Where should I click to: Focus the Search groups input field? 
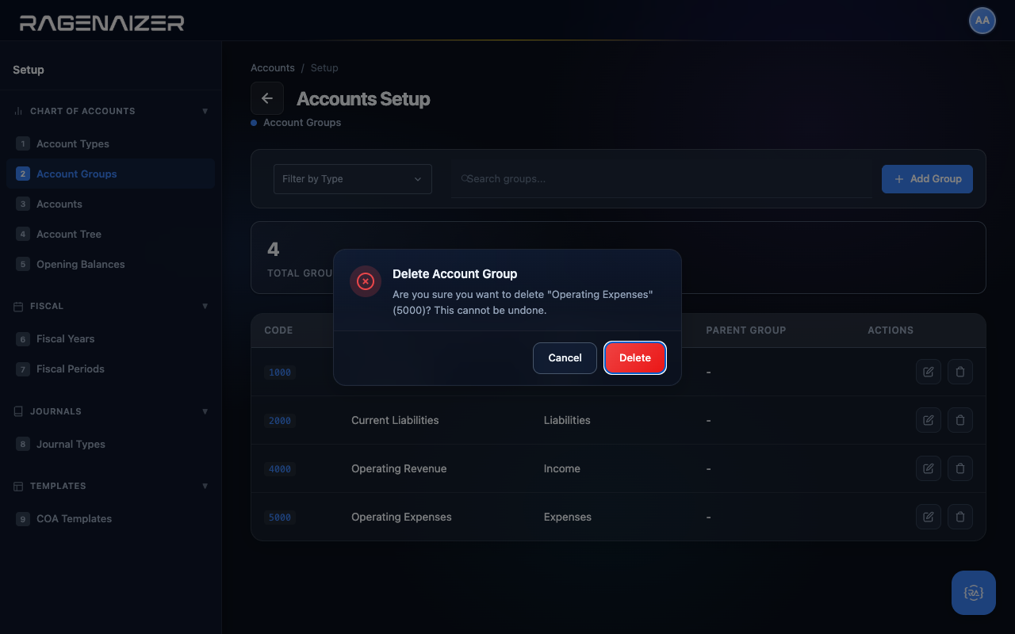(x=662, y=179)
